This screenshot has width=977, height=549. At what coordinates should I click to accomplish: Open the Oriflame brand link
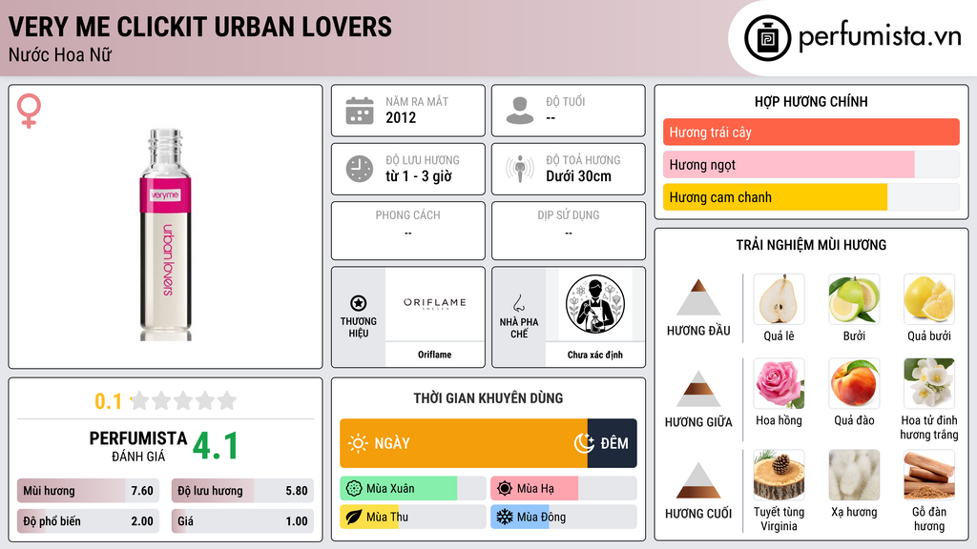click(x=434, y=355)
